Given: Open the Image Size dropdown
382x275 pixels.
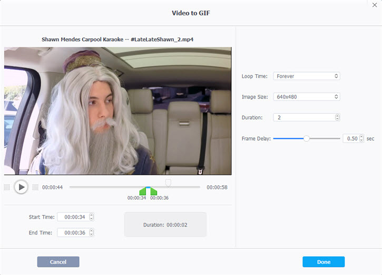Looking at the screenshot, I should [307, 97].
